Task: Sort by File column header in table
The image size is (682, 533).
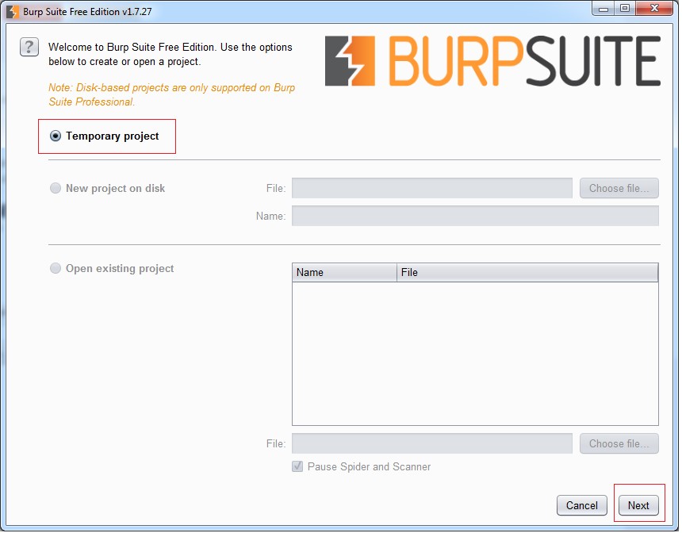Action: coord(527,273)
